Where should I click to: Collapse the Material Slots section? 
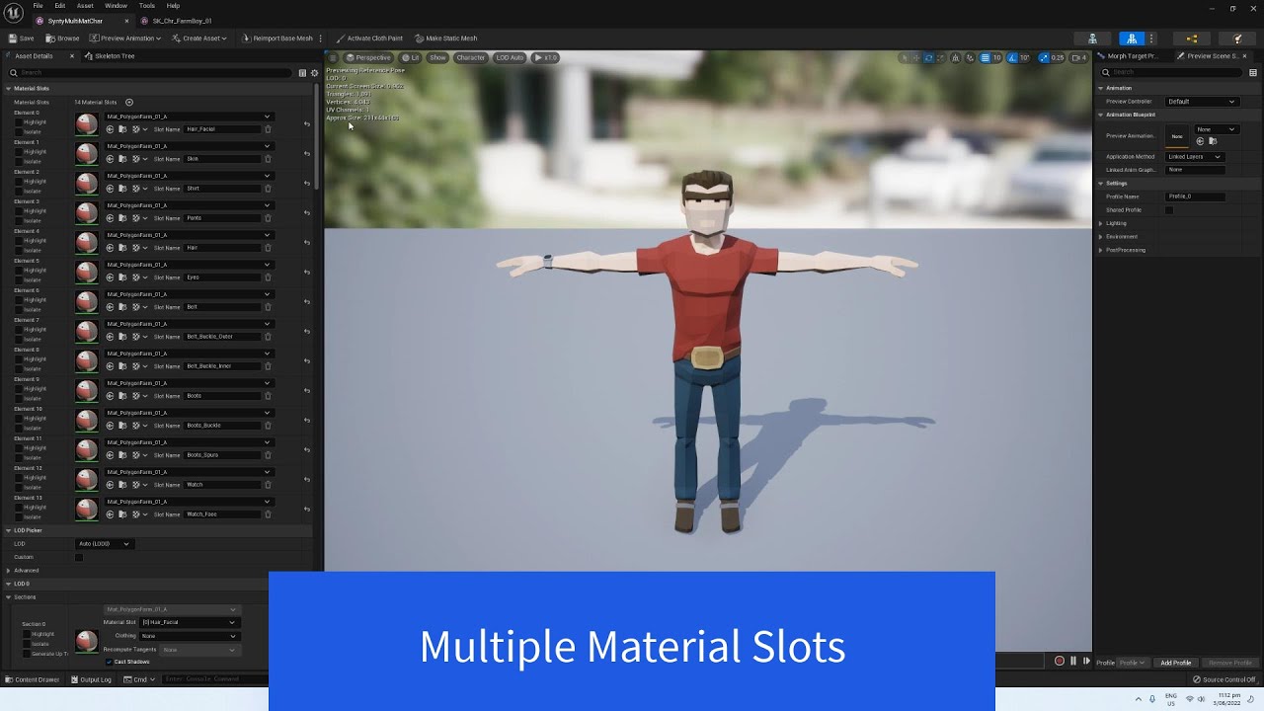tap(8, 89)
